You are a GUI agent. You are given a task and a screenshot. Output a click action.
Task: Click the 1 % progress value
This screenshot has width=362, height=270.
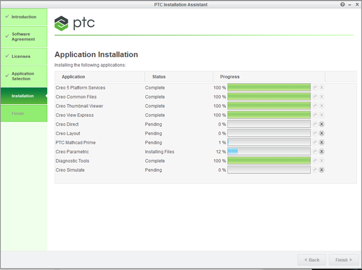[222, 143]
